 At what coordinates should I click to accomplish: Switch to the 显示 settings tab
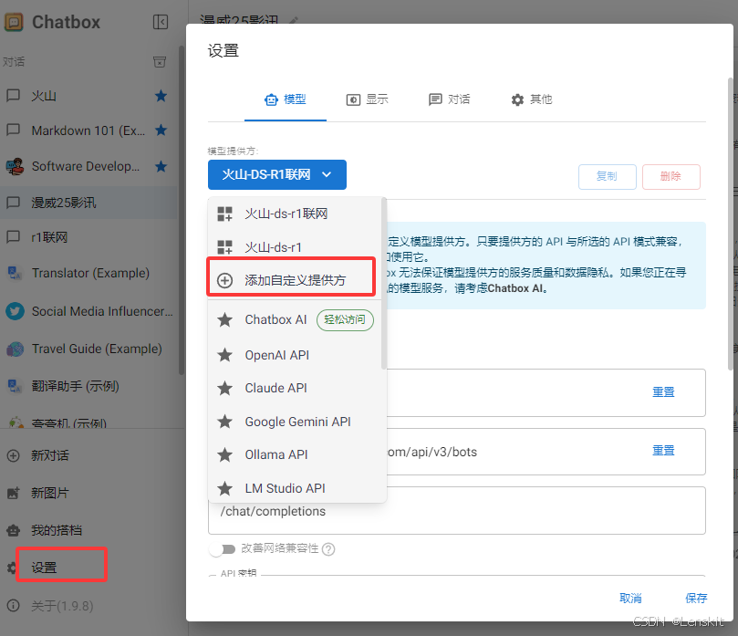click(x=367, y=99)
